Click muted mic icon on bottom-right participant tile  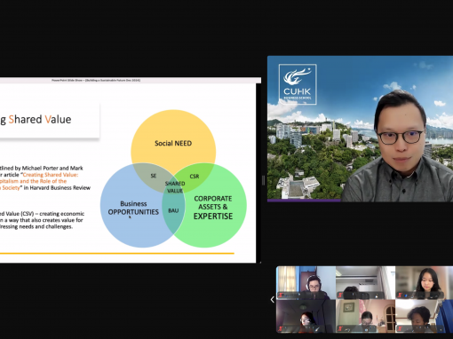(x=400, y=328)
